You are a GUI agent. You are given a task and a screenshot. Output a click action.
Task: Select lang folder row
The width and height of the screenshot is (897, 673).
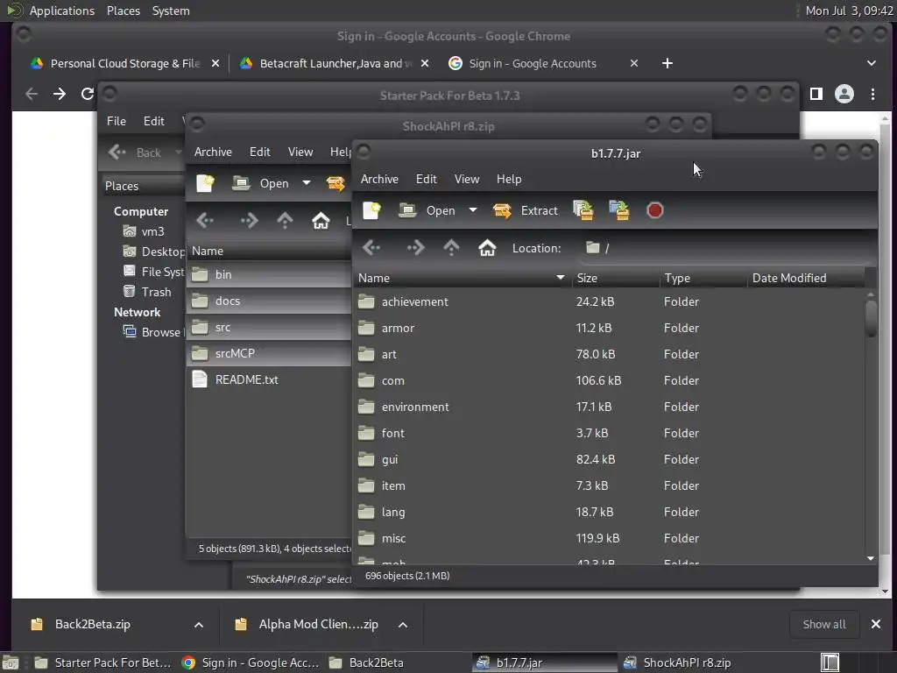[x=610, y=512]
